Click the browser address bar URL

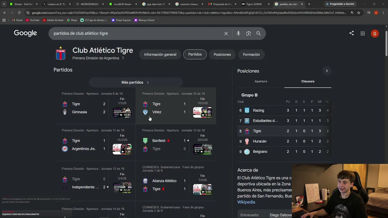point(189,13)
